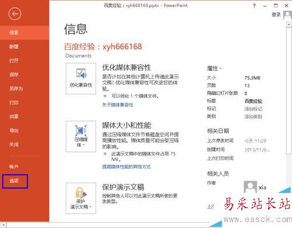292x228 pixels.
Task: Select the 打开 menu item
Action: click(25, 61)
